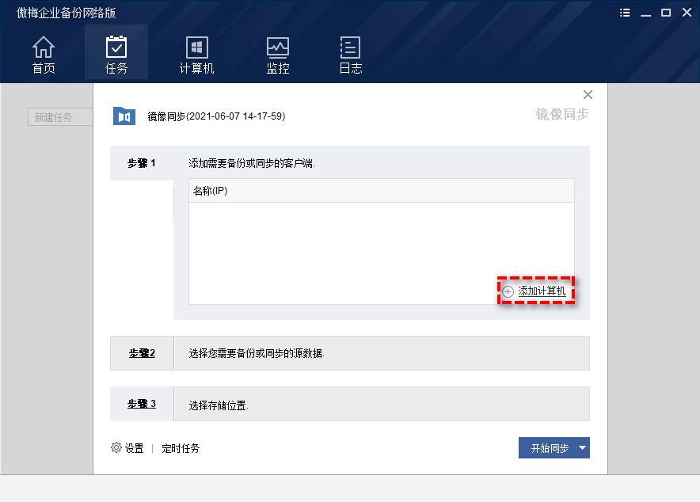Expand 步骤 3 storage location section
700x502 pixels.
142,404
